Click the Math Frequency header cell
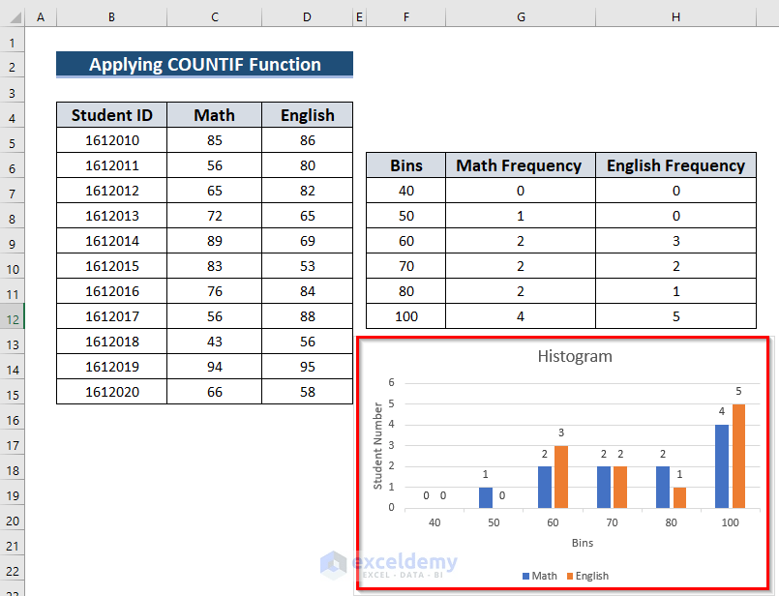This screenshot has width=779, height=596. [x=521, y=165]
